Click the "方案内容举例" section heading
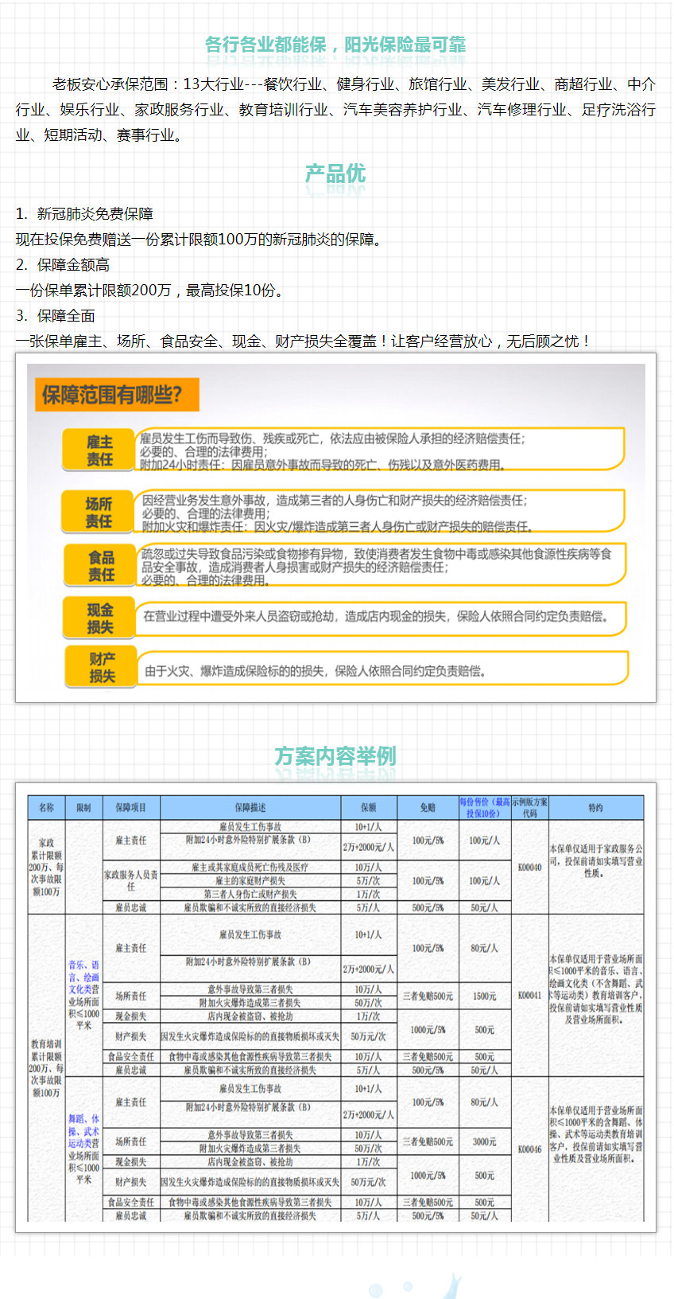Screen dimensions: 674x1299 click(335, 755)
